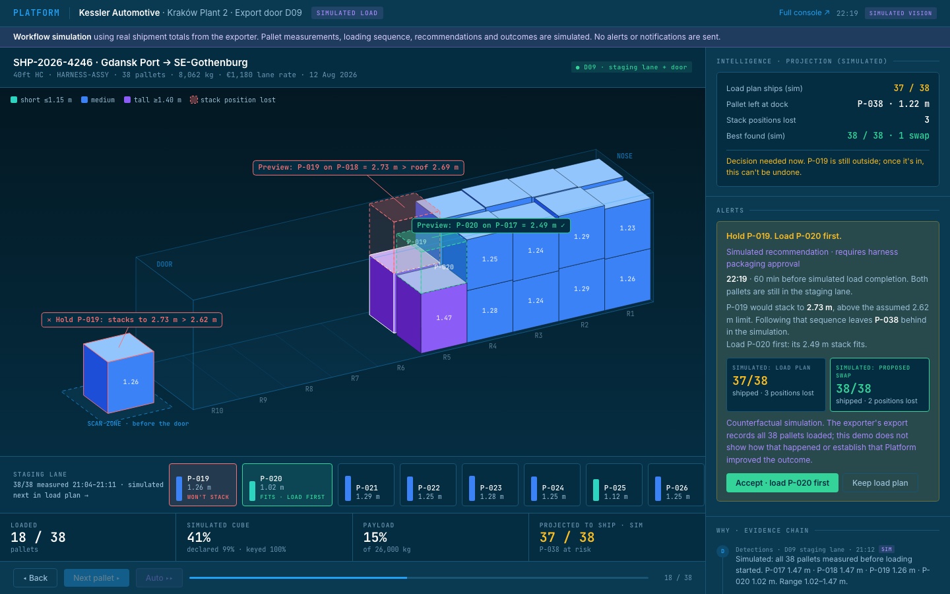Select the D09 staging lane + door status chip
The width and height of the screenshot is (950, 594).
631,67
